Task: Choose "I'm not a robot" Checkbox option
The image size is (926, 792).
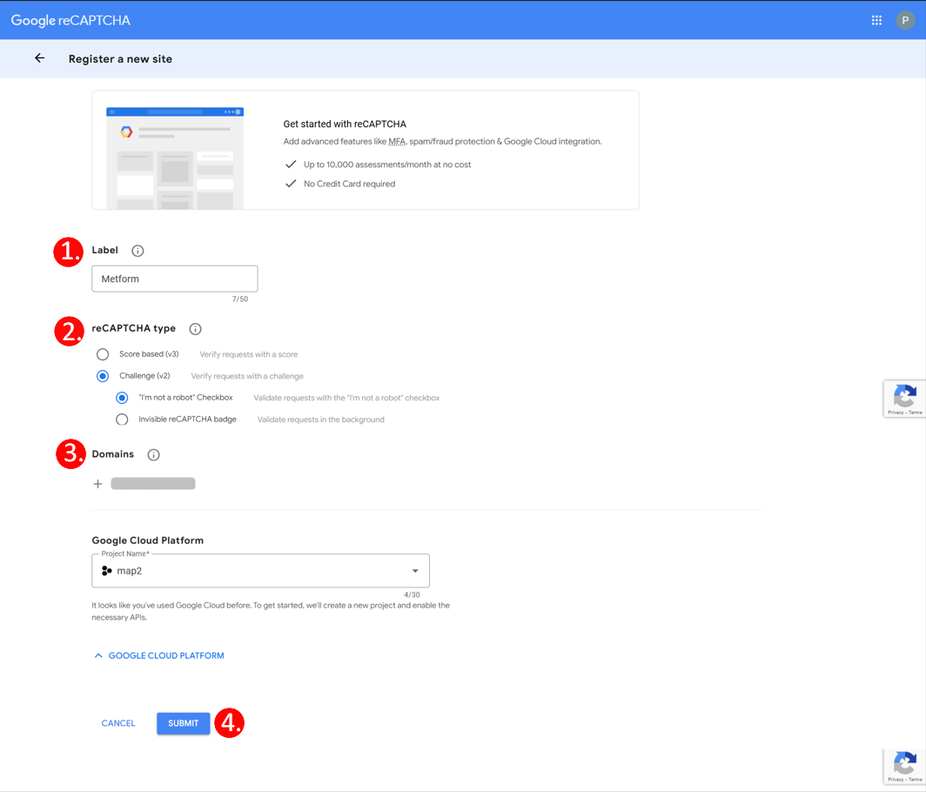Action: point(122,398)
